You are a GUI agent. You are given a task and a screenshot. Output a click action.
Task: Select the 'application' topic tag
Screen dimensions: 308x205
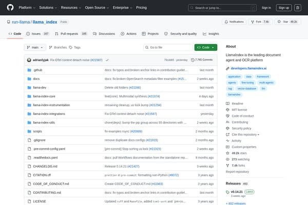coord(234,76)
